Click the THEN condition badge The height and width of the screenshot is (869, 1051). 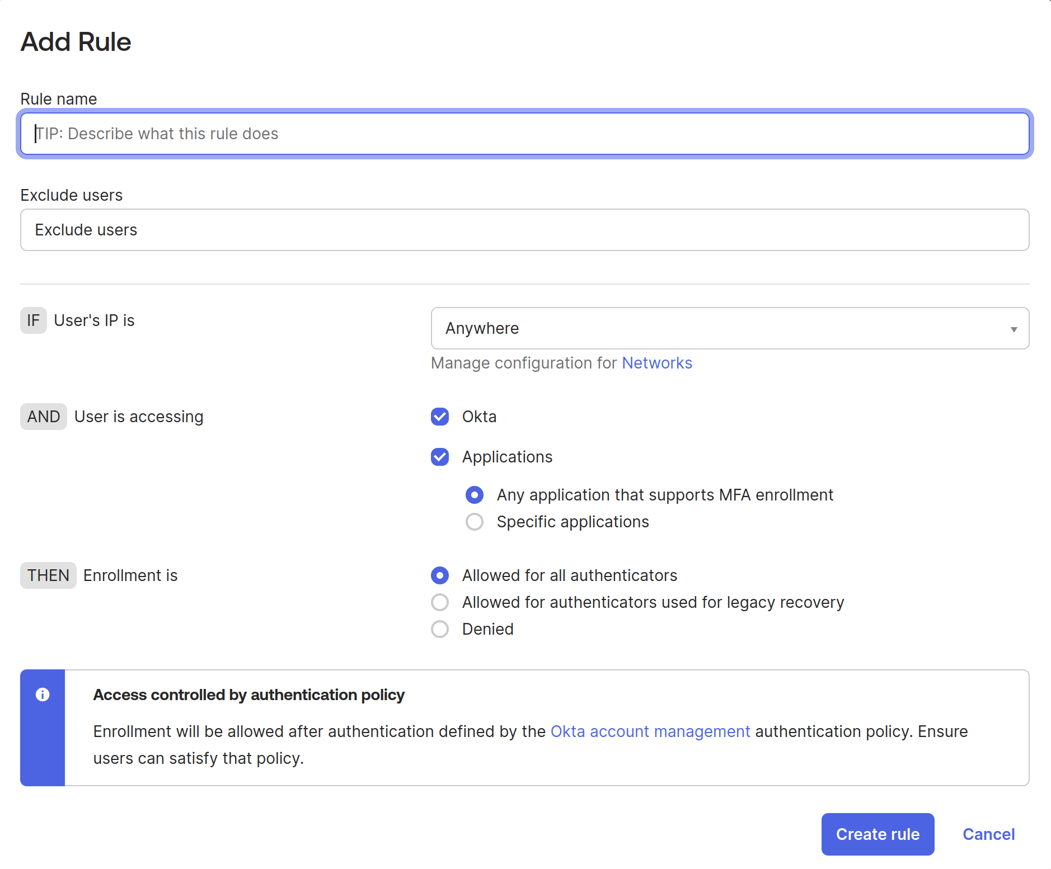(x=48, y=575)
